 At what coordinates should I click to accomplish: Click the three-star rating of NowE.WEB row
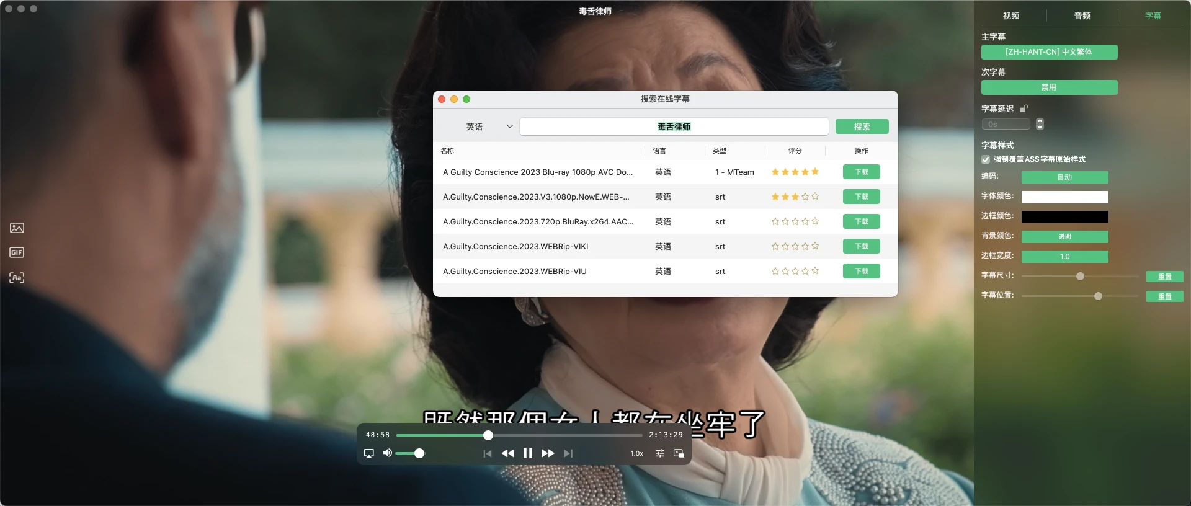coord(795,197)
